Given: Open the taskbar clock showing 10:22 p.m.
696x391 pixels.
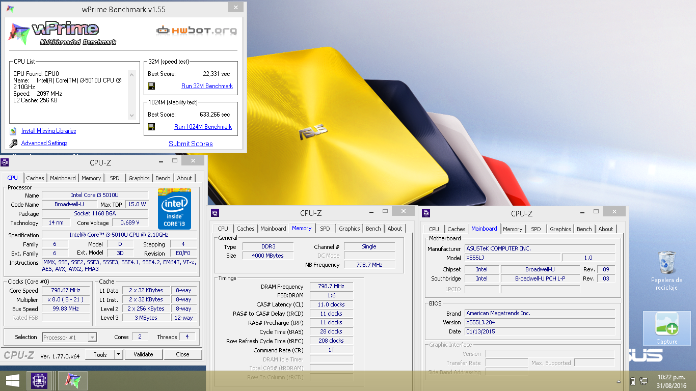Looking at the screenshot, I should [x=671, y=381].
